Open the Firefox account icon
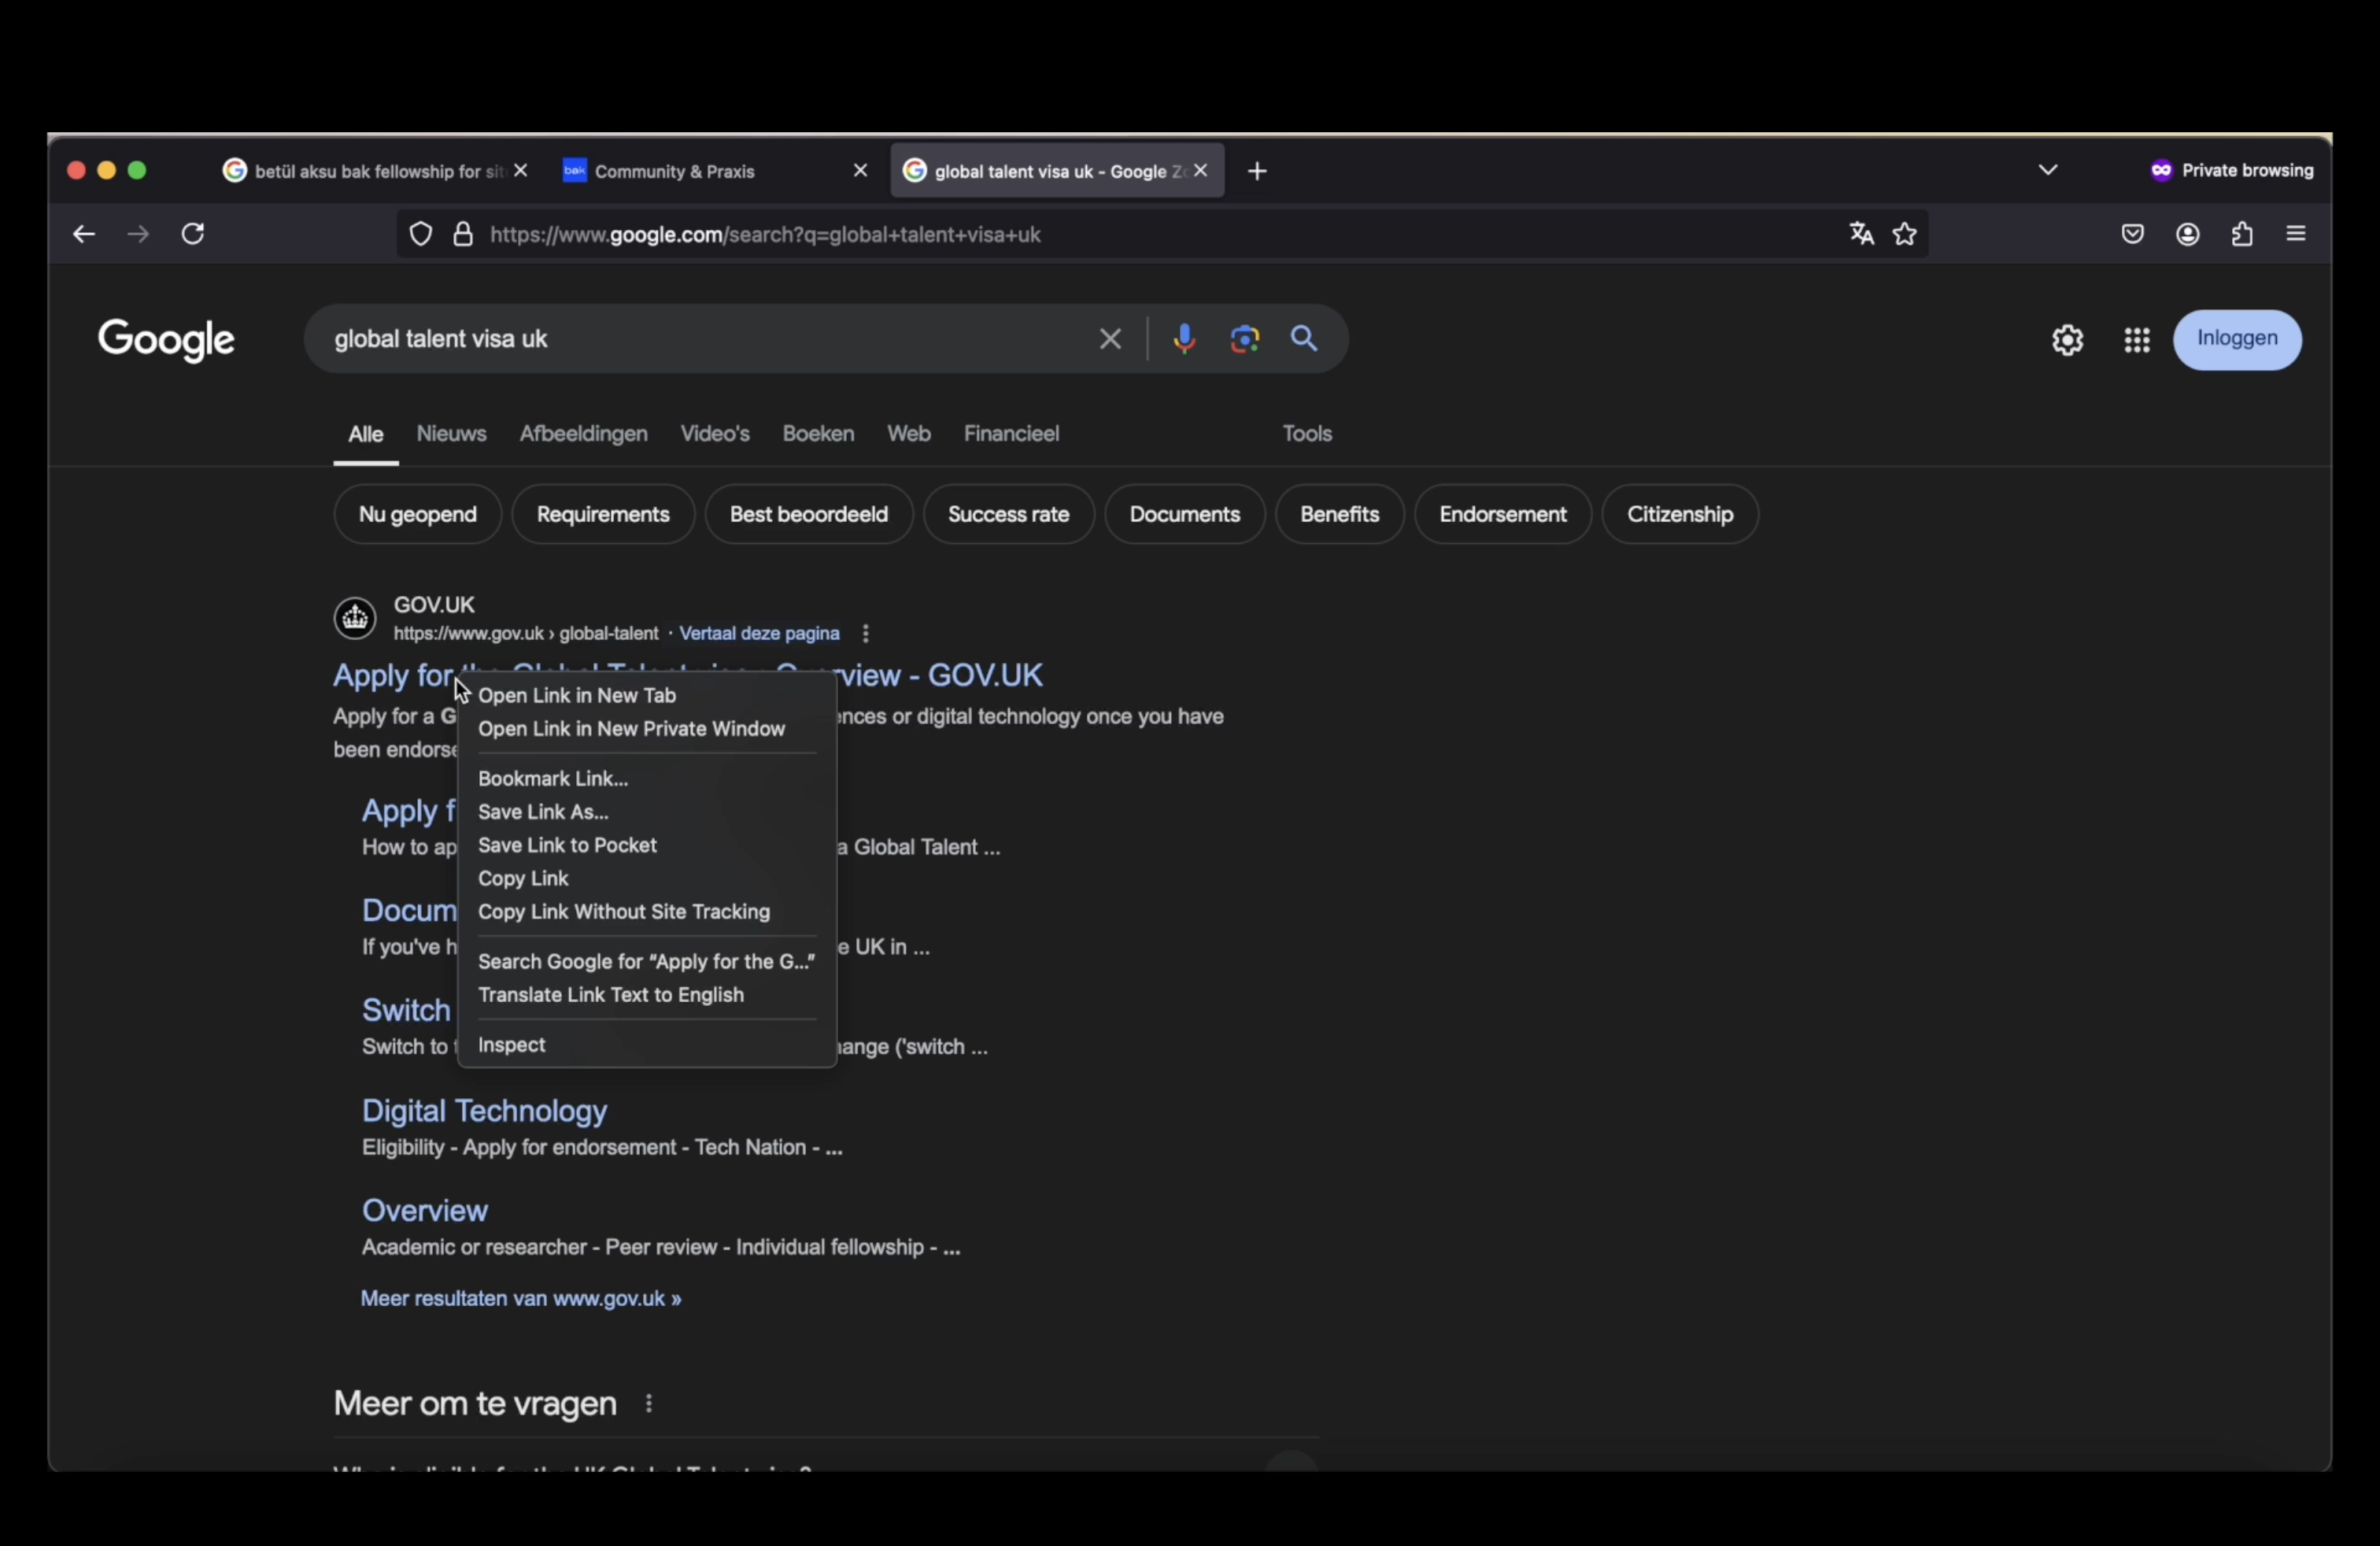2380x1546 pixels. pyautogui.click(x=2188, y=234)
